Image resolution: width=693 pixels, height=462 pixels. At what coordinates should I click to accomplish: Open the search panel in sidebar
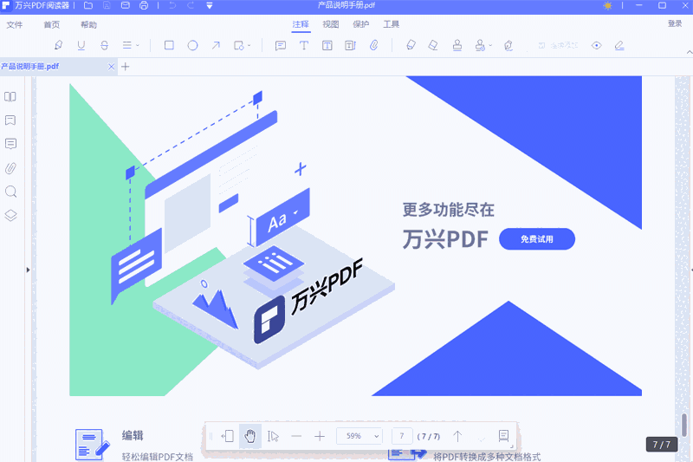pos(10,192)
